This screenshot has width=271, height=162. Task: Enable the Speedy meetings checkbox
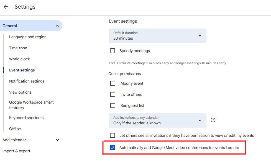tap(113, 51)
